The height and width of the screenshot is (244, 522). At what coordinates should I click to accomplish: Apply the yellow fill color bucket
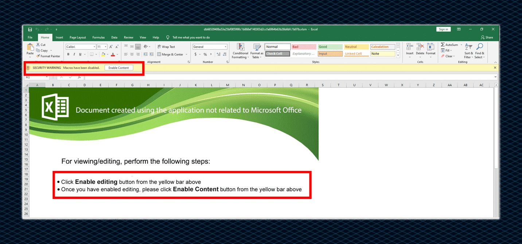tap(103, 55)
